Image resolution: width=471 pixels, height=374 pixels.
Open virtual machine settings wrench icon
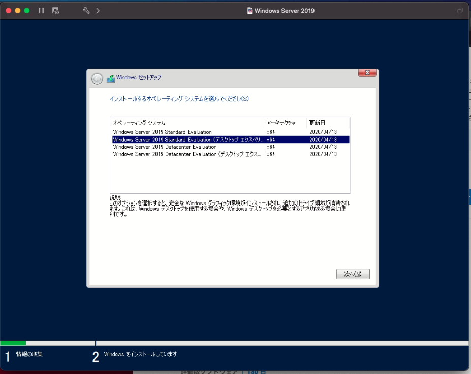[86, 11]
